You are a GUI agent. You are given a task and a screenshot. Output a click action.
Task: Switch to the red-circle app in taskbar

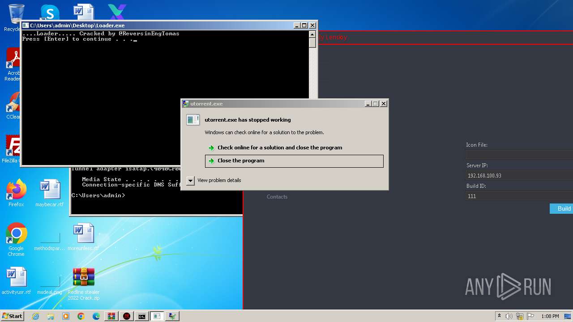point(127,316)
